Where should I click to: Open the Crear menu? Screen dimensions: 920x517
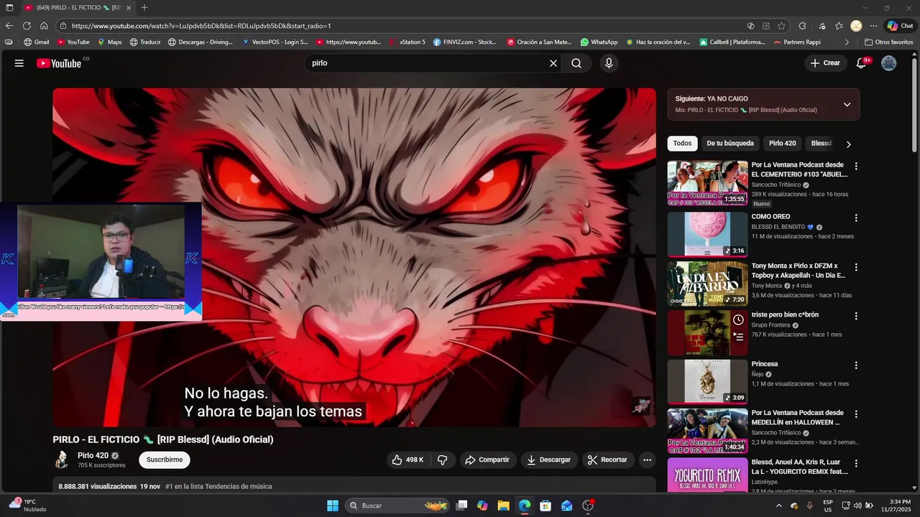tap(825, 63)
